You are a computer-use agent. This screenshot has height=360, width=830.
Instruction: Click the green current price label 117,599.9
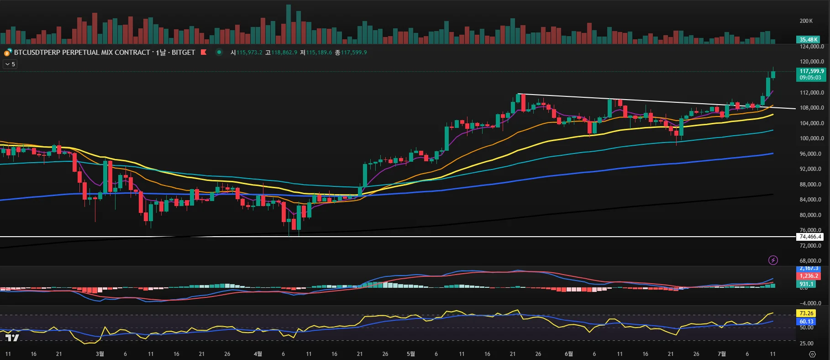coord(812,71)
